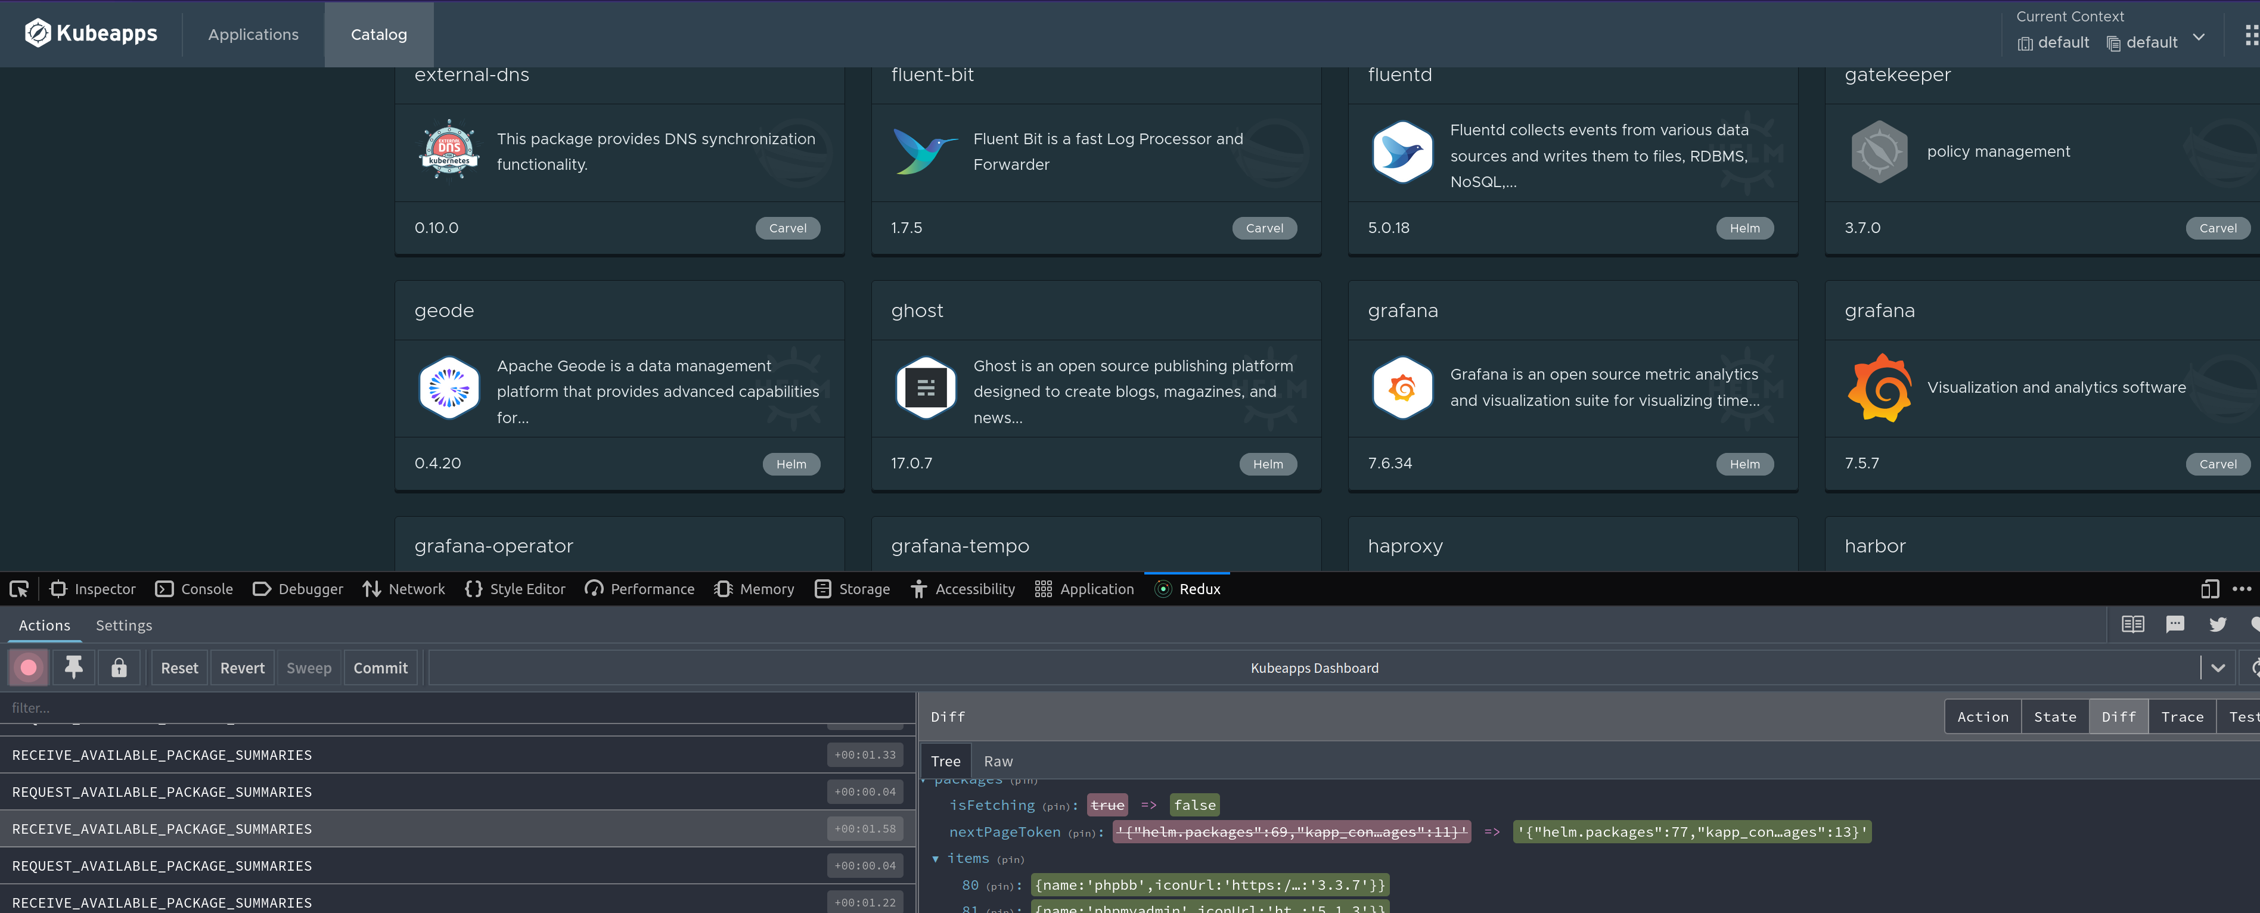Open devtools customization via three-dots icon

point(2243,588)
